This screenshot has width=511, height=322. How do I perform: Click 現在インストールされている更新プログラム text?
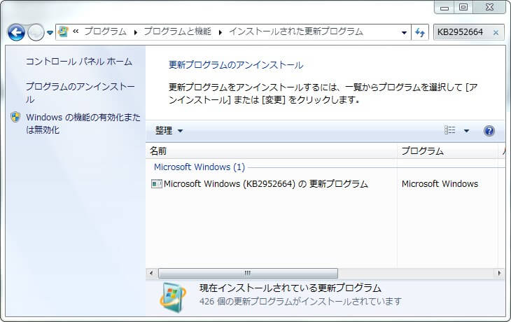tap(290, 288)
